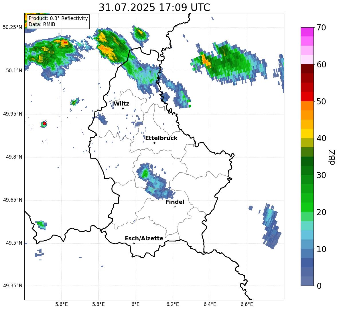Click the colorbar value 60
Image resolution: width=339 pixels, height=310 pixels.
pyautogui.click(x=321, y=65)
